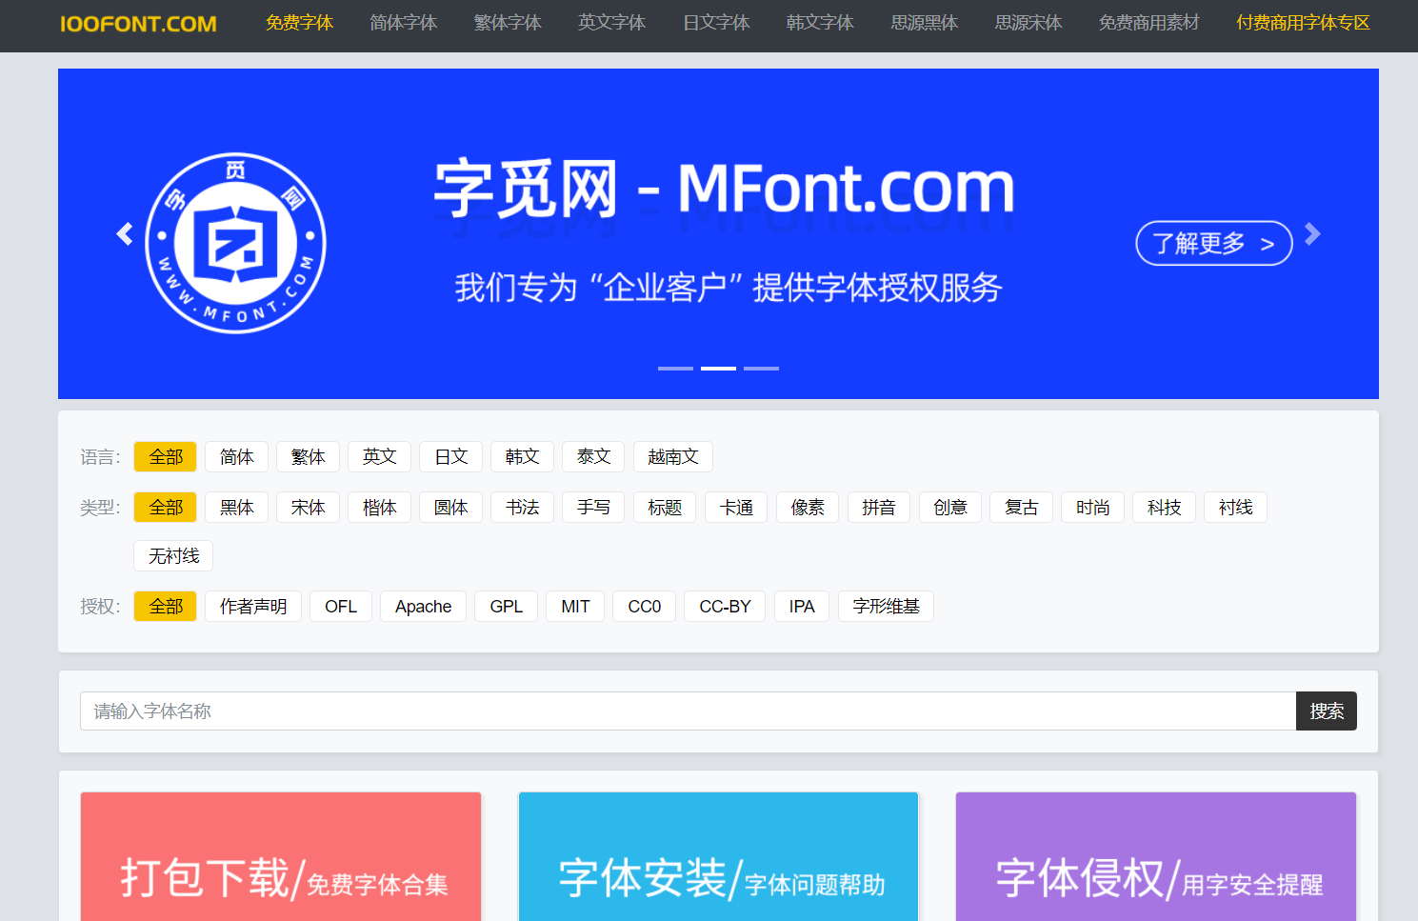The width and height of the screenshot is (1418, 921).
Task: Select the first carousel indicator bar
Action: tap(675, 369)
